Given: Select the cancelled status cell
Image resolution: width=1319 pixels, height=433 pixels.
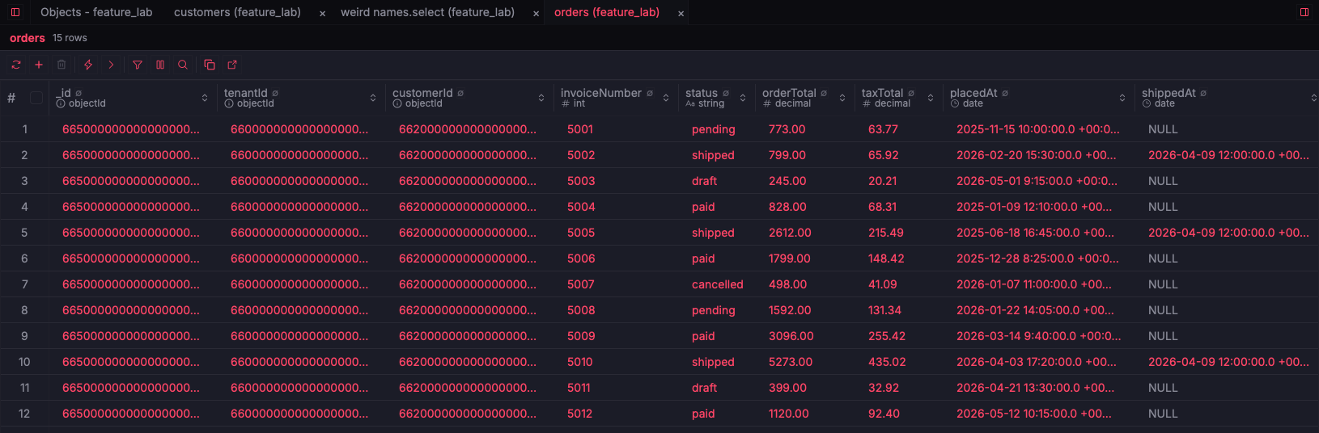Looking at the screenshot, I should (x=717, y=284).
